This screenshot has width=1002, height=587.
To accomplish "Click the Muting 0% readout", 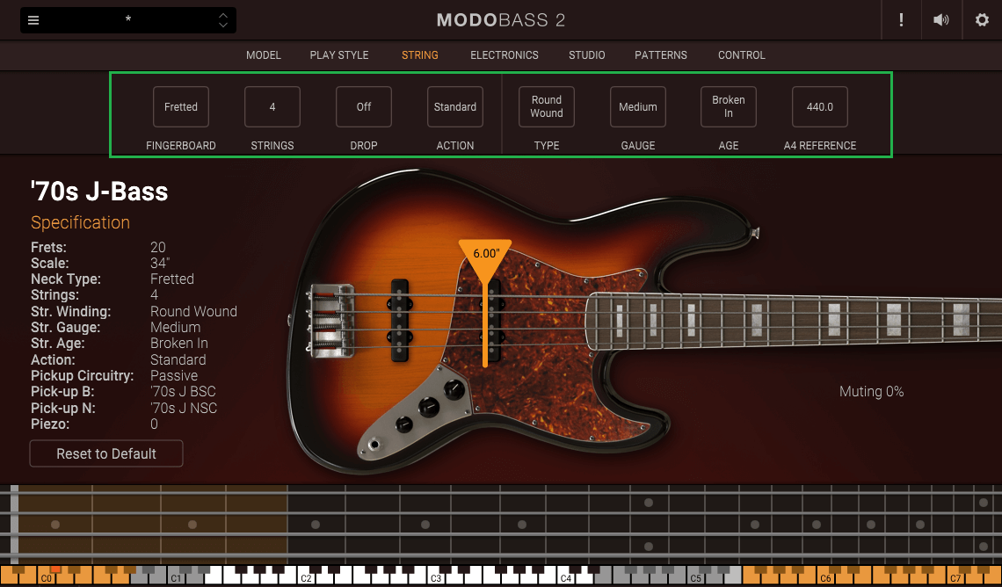I will [872, 392].
